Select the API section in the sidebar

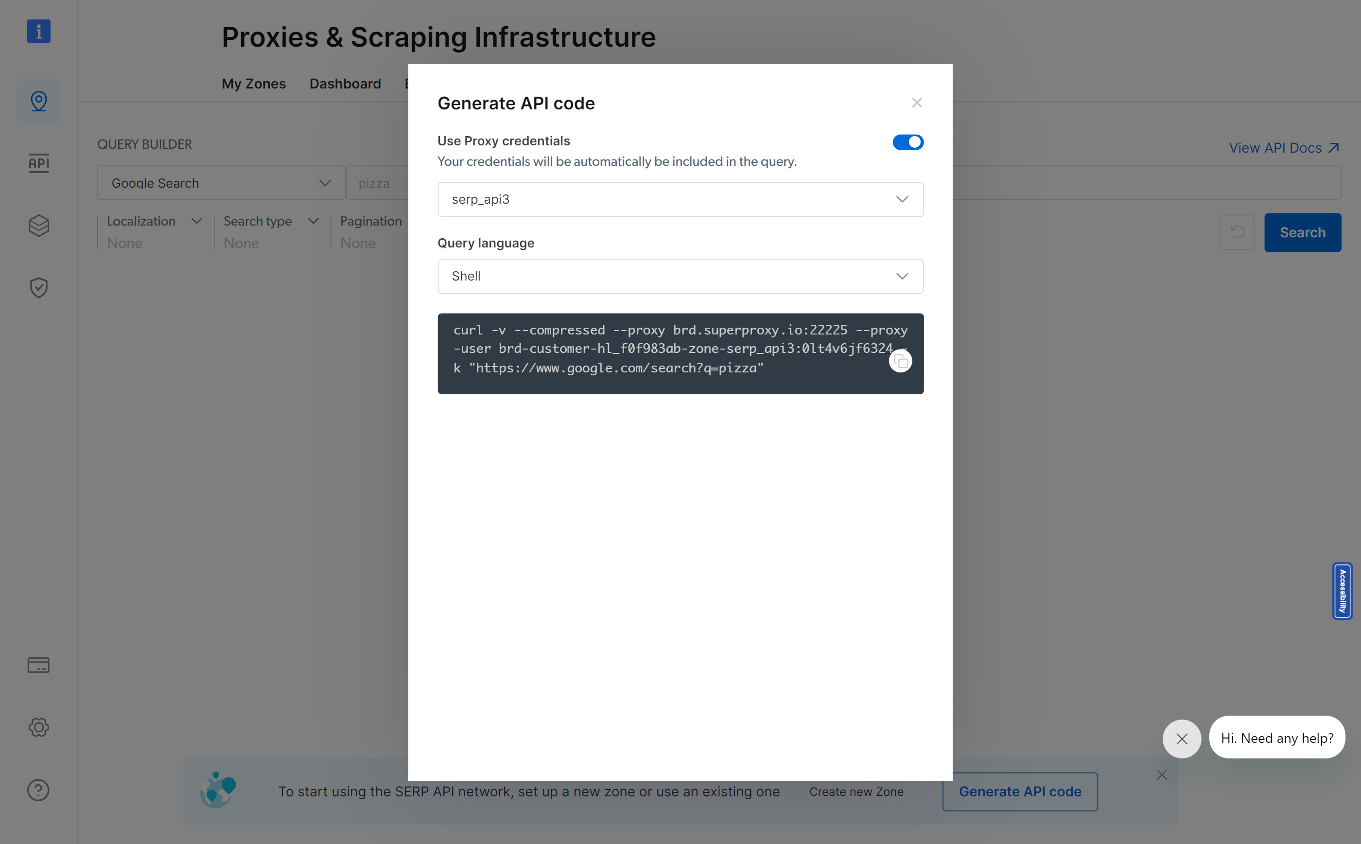coord(38,163)
